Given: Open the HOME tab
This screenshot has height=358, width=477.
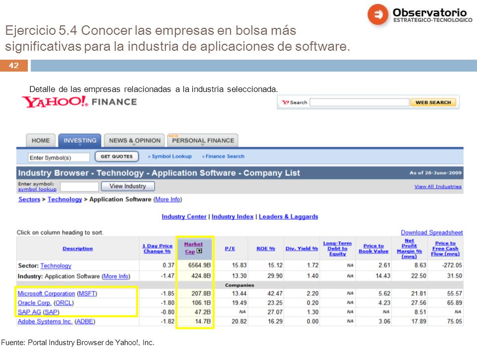Looking at the screenshot, I should click(41, 140).
